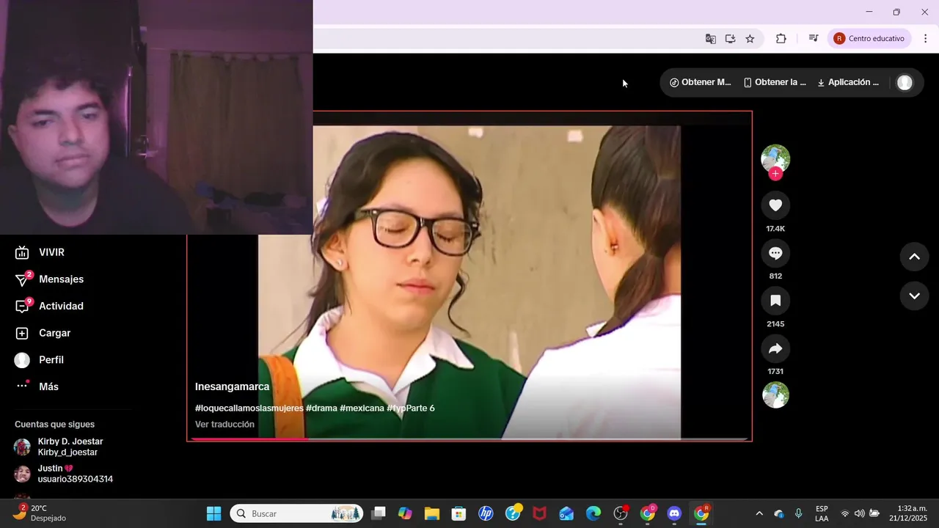The image size is (939, 528).
Task: Click the #loquecallamoslasmujeres hashtag
Action: click(249, 408)
